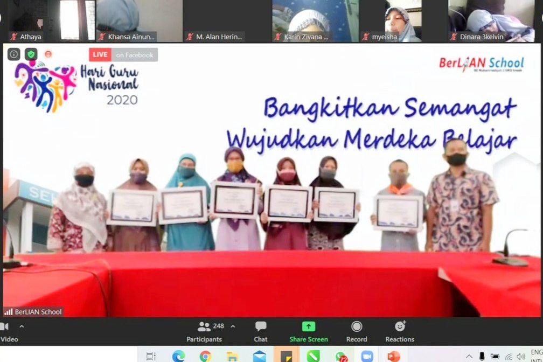Click the battery tray icon
543x362 pixels.
tap(495, 357)
